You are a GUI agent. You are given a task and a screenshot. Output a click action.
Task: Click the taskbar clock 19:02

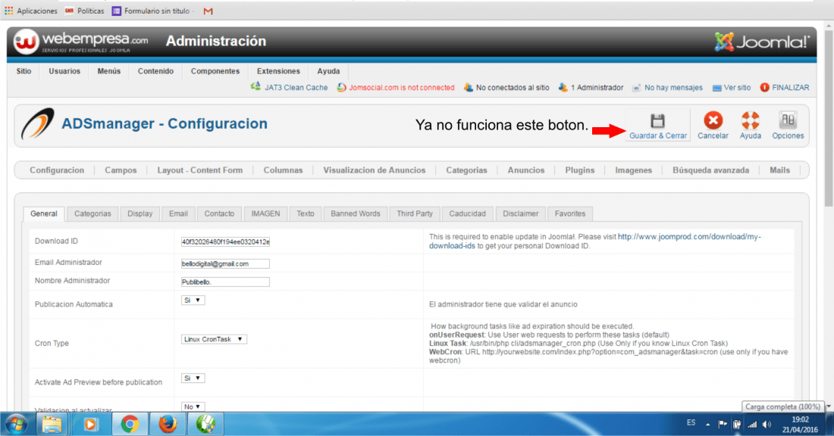click(800, 419)
